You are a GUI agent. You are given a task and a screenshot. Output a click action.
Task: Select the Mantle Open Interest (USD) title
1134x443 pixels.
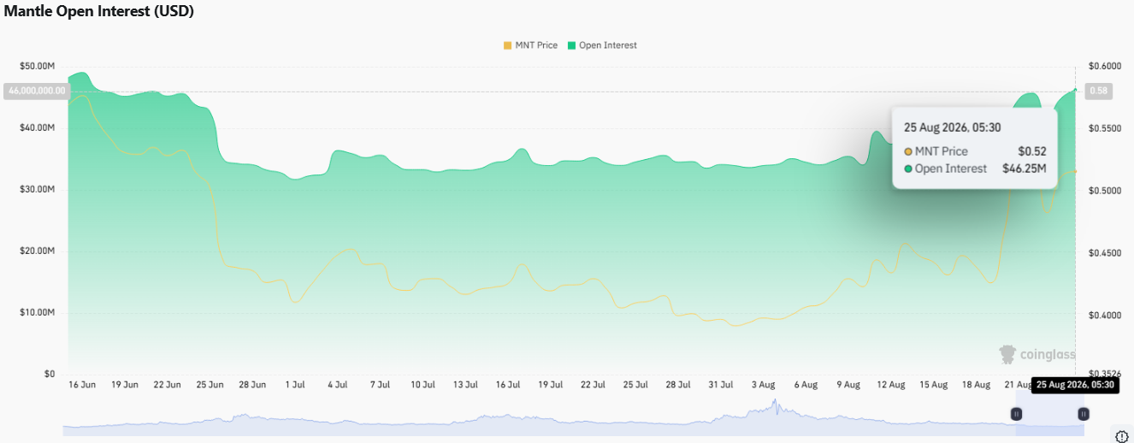pos(99,12)
